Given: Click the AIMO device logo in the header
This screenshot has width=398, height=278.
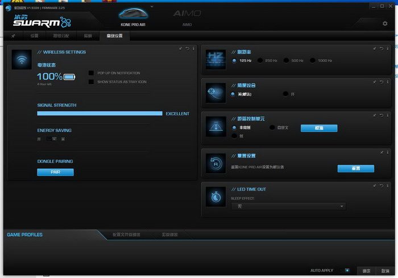Looking at the screenshot, I should pos(187,13).
